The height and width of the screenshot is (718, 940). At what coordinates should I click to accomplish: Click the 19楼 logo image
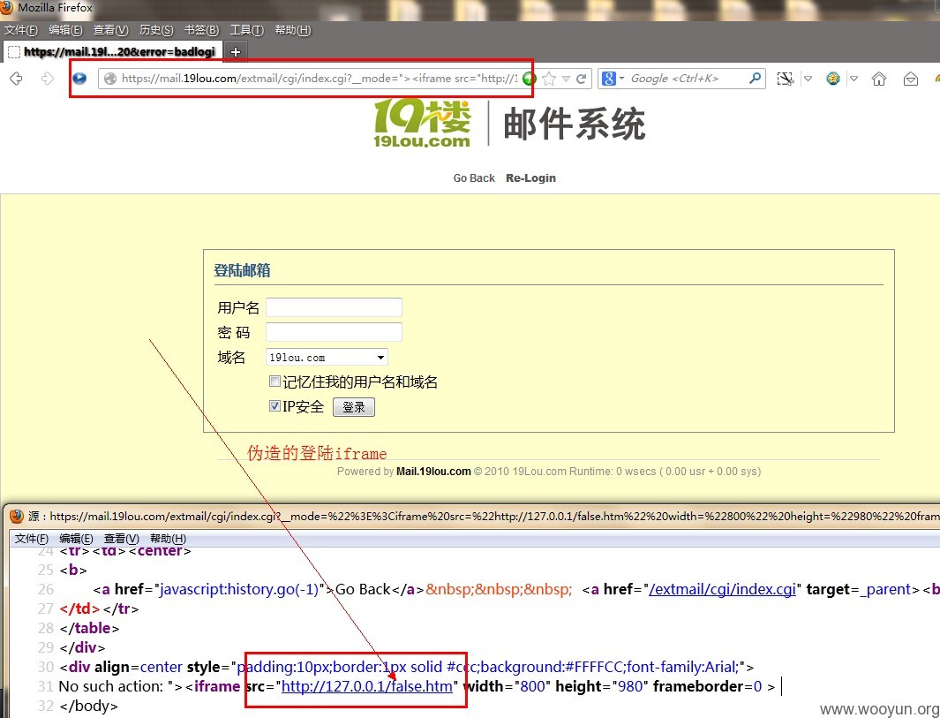click(x=422, y=124)
